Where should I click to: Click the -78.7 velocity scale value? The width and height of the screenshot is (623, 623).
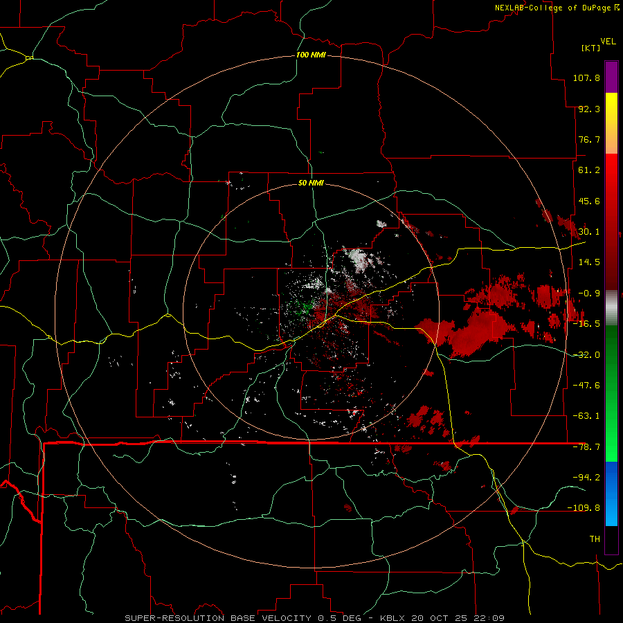tap(586, 447)
